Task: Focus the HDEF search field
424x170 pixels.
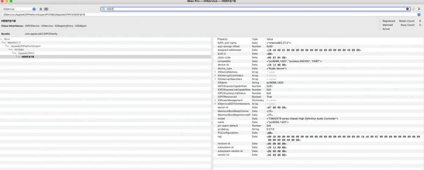Action: (x=256, y=9)
